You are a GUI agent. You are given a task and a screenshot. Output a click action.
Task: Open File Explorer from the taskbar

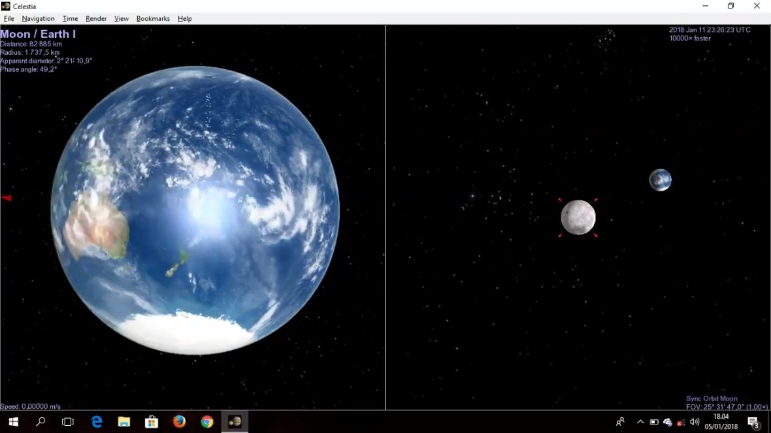pyautogui.click(x=124, y=422)
